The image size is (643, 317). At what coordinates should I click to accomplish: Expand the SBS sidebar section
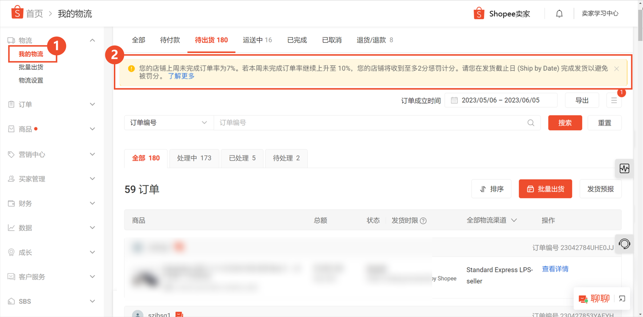click(x=92, y=301)
